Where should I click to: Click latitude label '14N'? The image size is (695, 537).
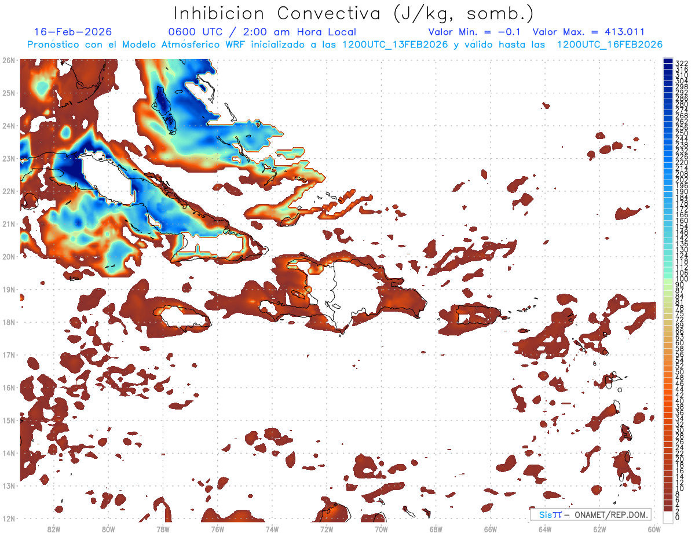click(x=9, y=453)
